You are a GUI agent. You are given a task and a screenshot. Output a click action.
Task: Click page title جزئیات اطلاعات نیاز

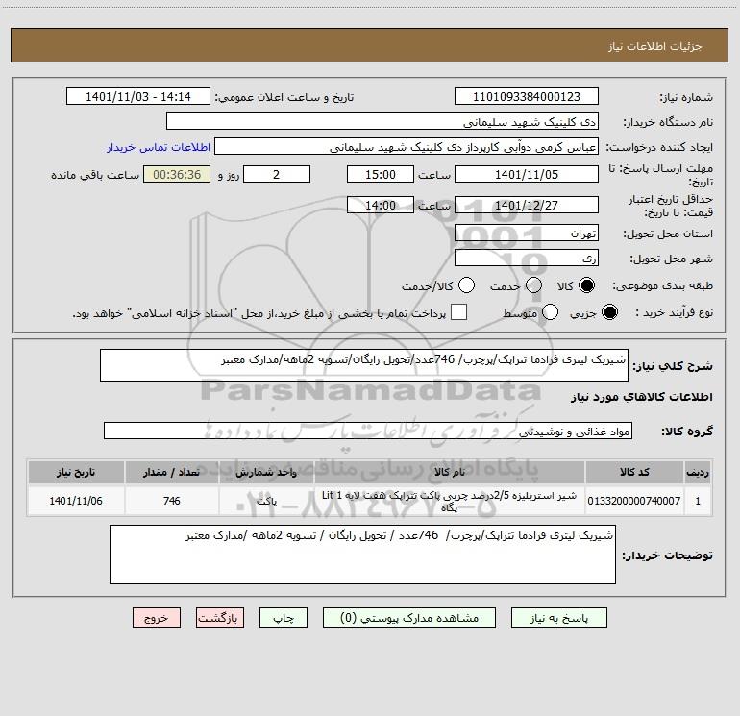point(655,46)
